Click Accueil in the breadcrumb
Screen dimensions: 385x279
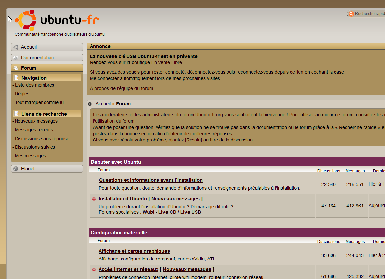click(103, 104)
